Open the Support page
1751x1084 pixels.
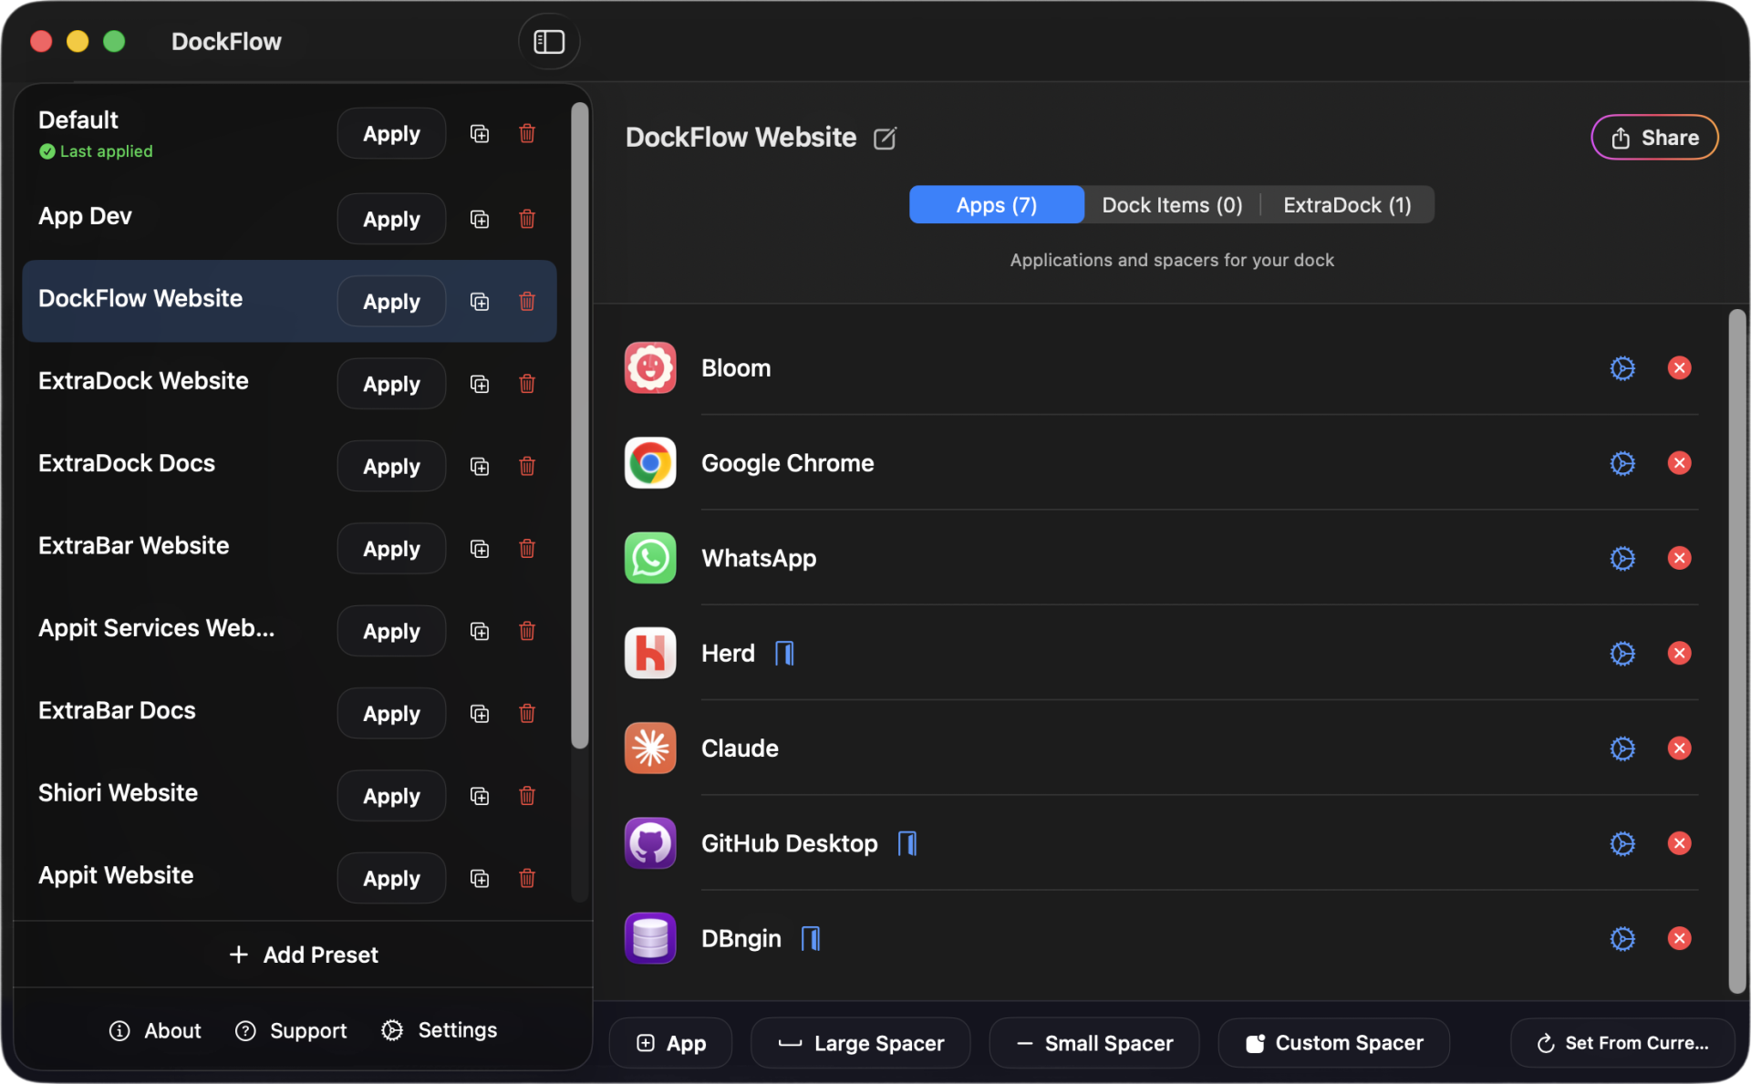(x=291, y=1030)
